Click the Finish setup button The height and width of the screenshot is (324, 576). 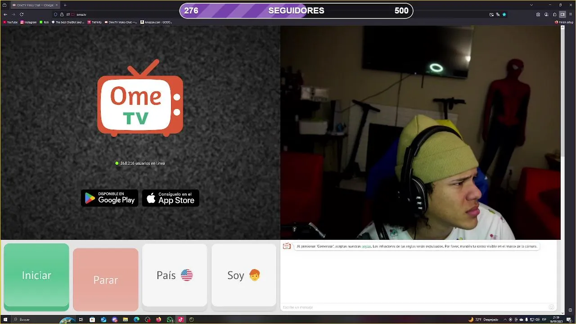pyautogui.click(x=564, y=22)
